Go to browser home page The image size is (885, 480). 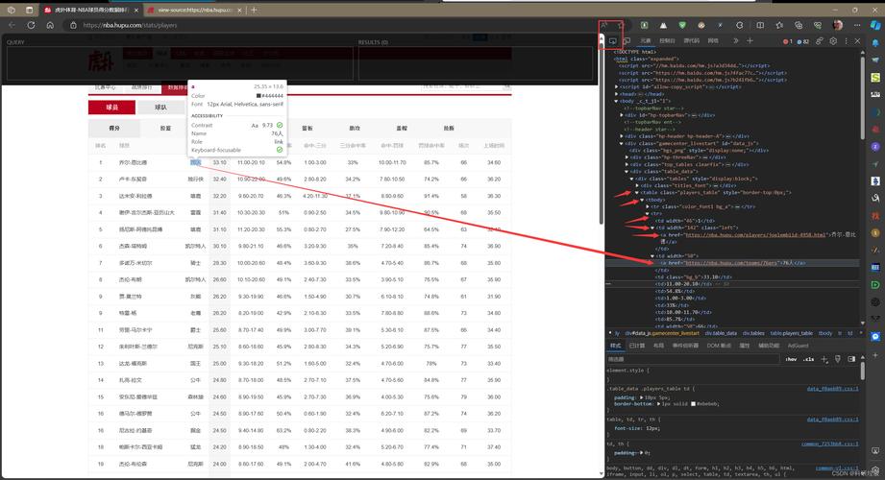tap(50, 25)
